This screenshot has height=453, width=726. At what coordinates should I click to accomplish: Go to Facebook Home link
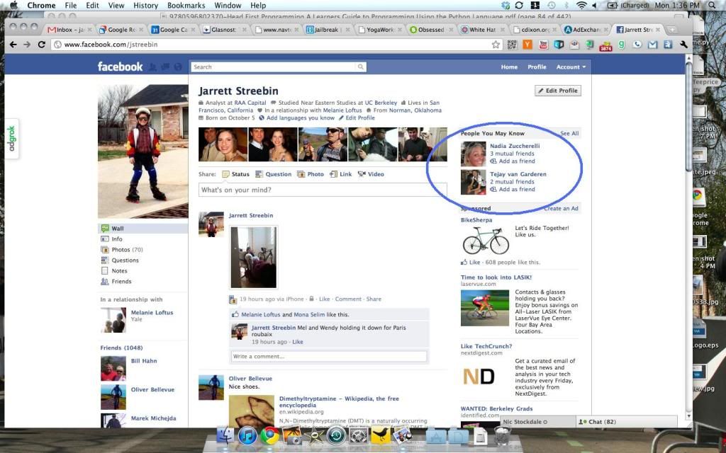[509, 67]
